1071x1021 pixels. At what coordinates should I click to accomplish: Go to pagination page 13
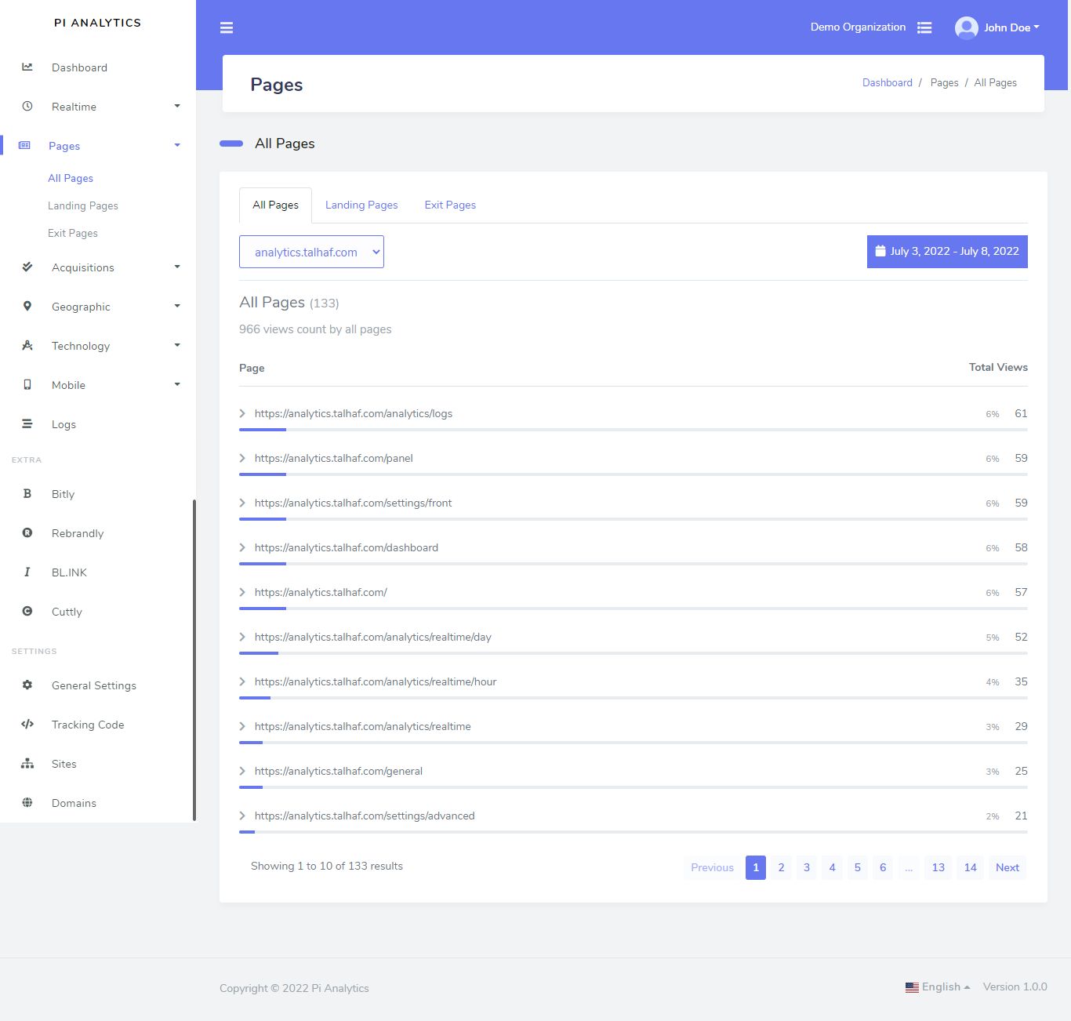tap(938, 867)
